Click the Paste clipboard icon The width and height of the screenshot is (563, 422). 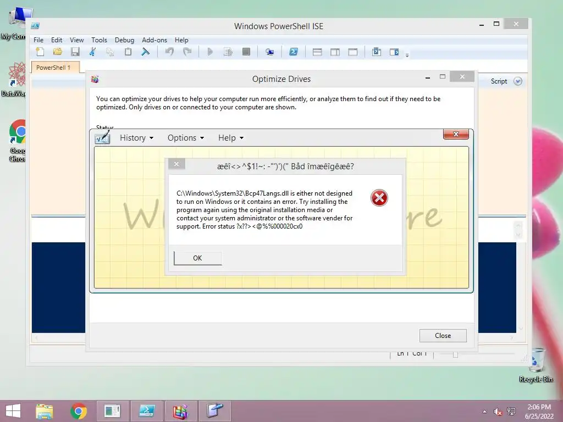coord(128,52)
